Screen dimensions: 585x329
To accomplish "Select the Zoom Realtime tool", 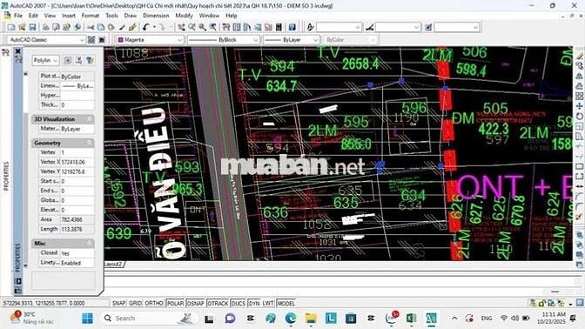I will coord(192,27).
